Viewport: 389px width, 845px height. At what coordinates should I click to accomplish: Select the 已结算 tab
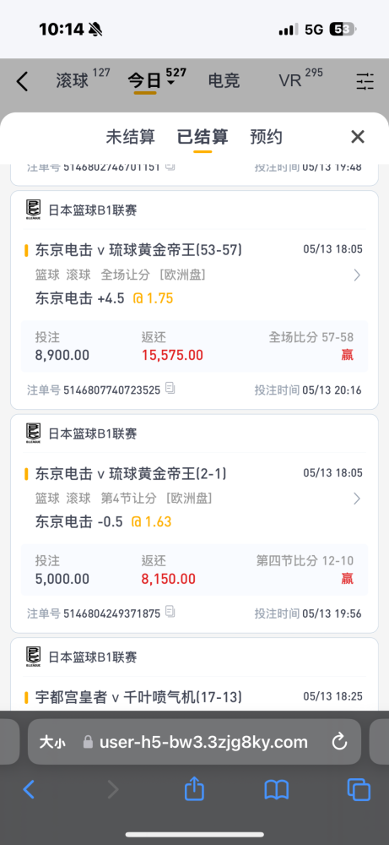pos(203,137)
